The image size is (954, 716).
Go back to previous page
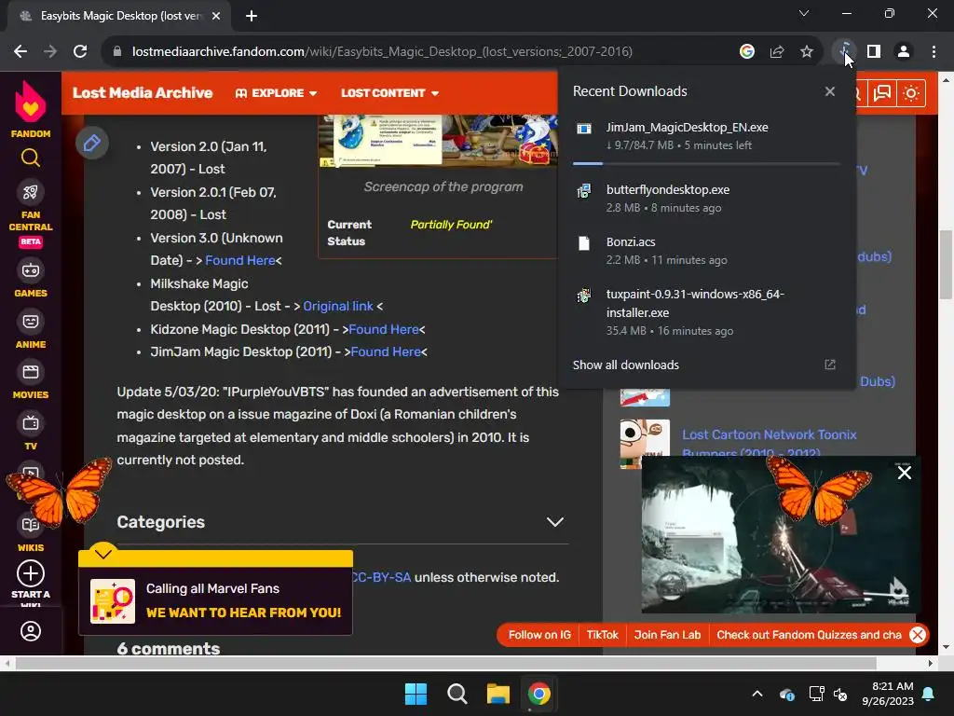pyautogui.click(x=20, y=52)
